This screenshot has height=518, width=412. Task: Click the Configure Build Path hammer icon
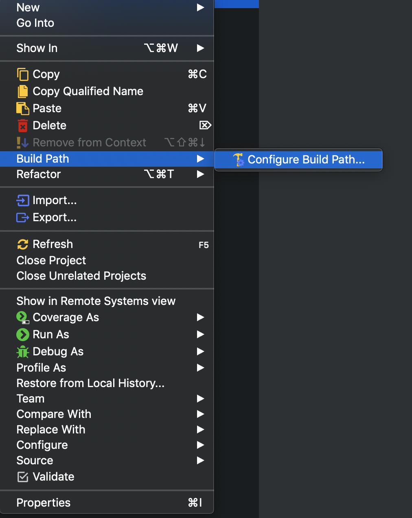239,160
